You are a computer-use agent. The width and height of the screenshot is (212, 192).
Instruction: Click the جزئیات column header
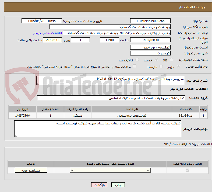click(31, 164)
